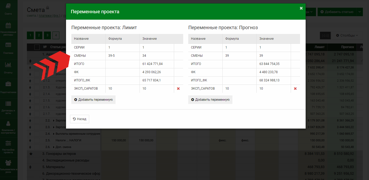Image resolution: width=369 pixels, height=180 pixels.
Task: Click the person icon on the Налоги row
Action: coord(31,140)
